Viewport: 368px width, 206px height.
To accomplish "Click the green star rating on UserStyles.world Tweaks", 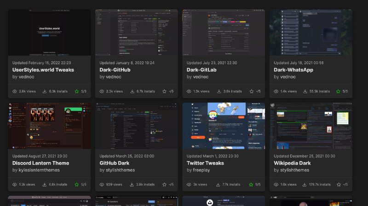I will 77,91.
